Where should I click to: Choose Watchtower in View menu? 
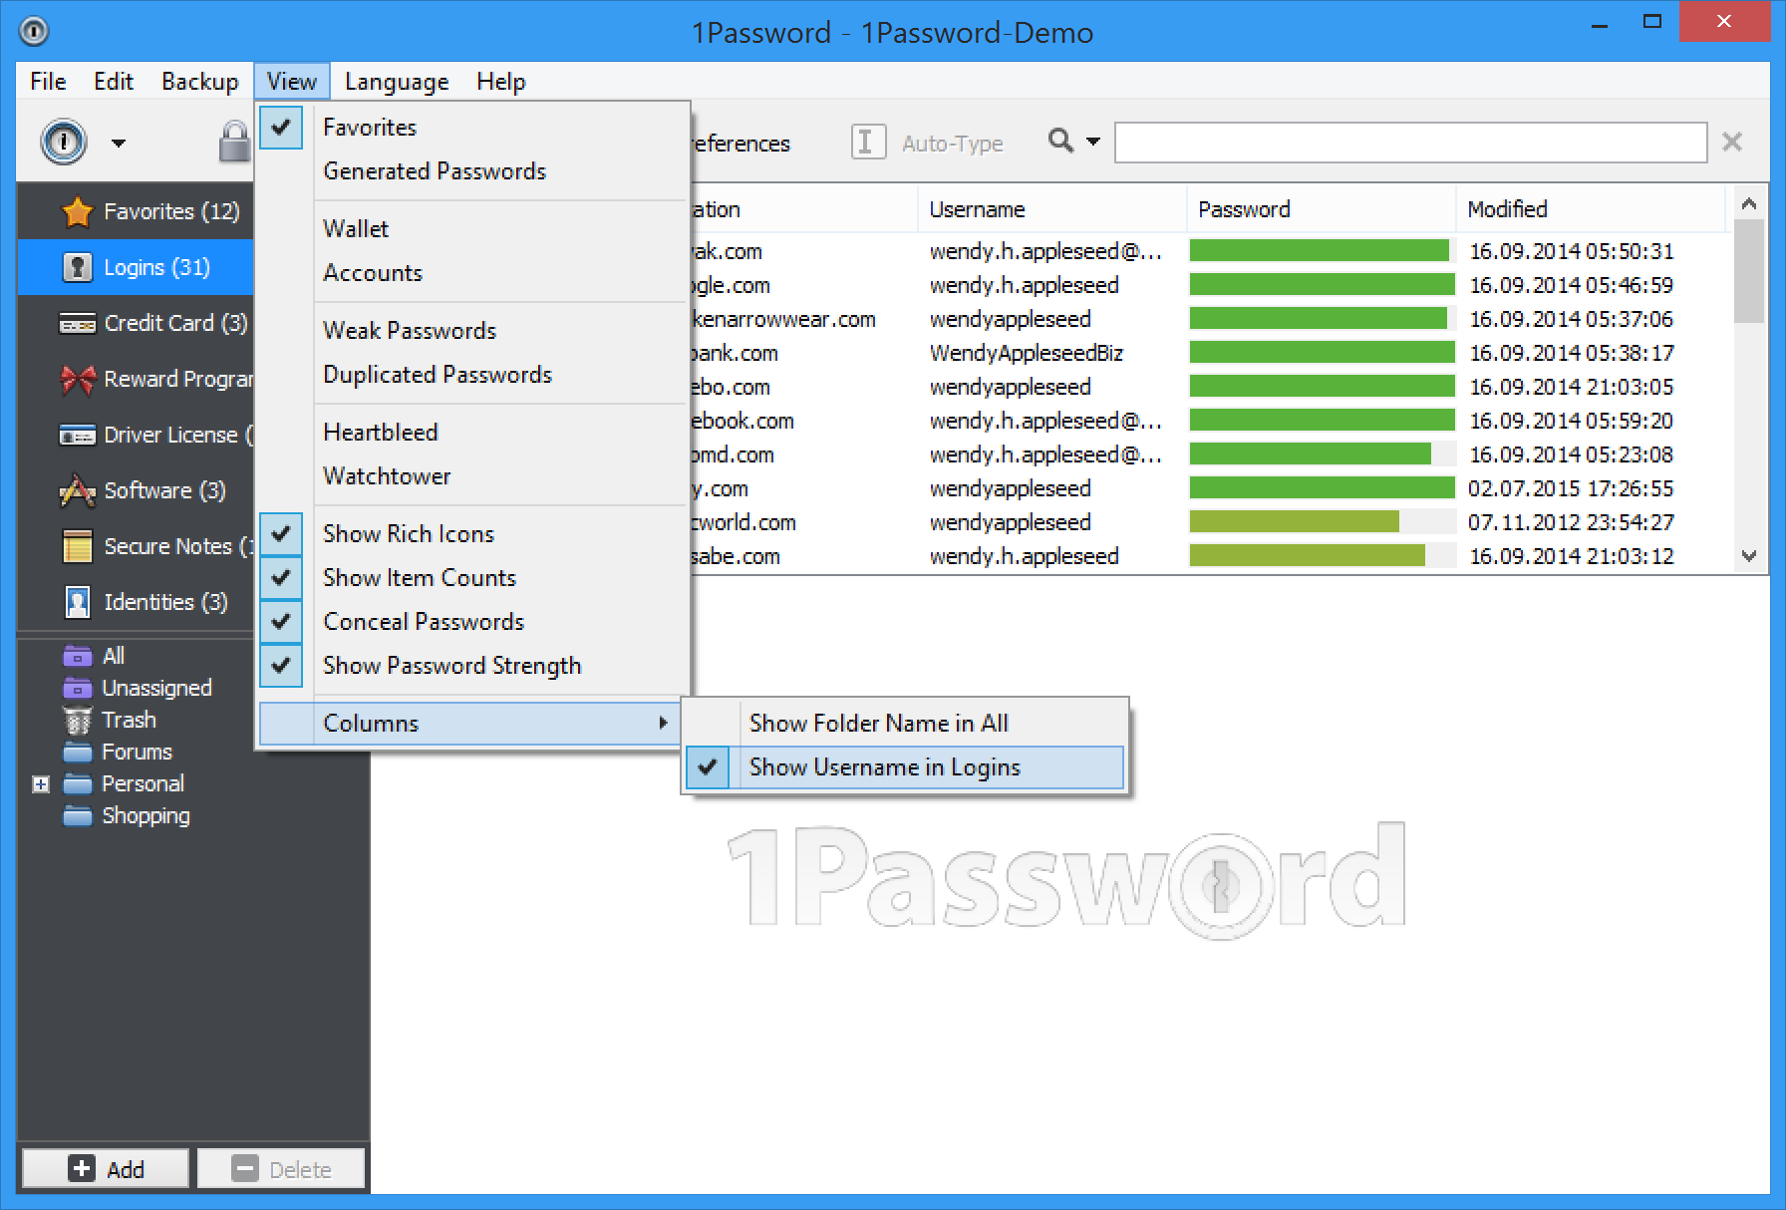pyautogui.click(x=473, y=476)
